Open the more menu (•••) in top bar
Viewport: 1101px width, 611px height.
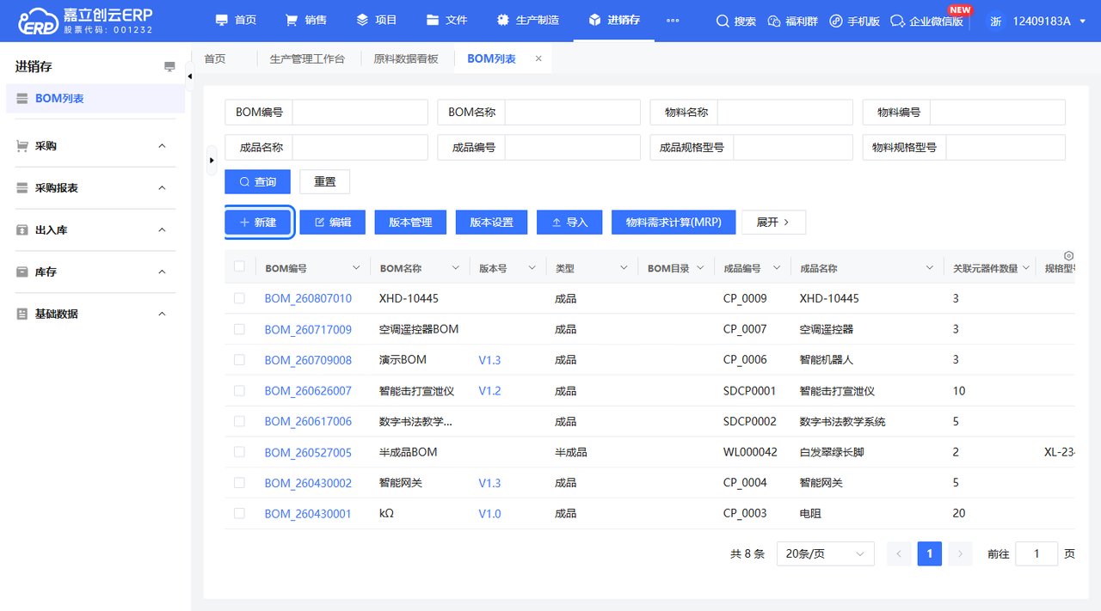click(673, 21)
